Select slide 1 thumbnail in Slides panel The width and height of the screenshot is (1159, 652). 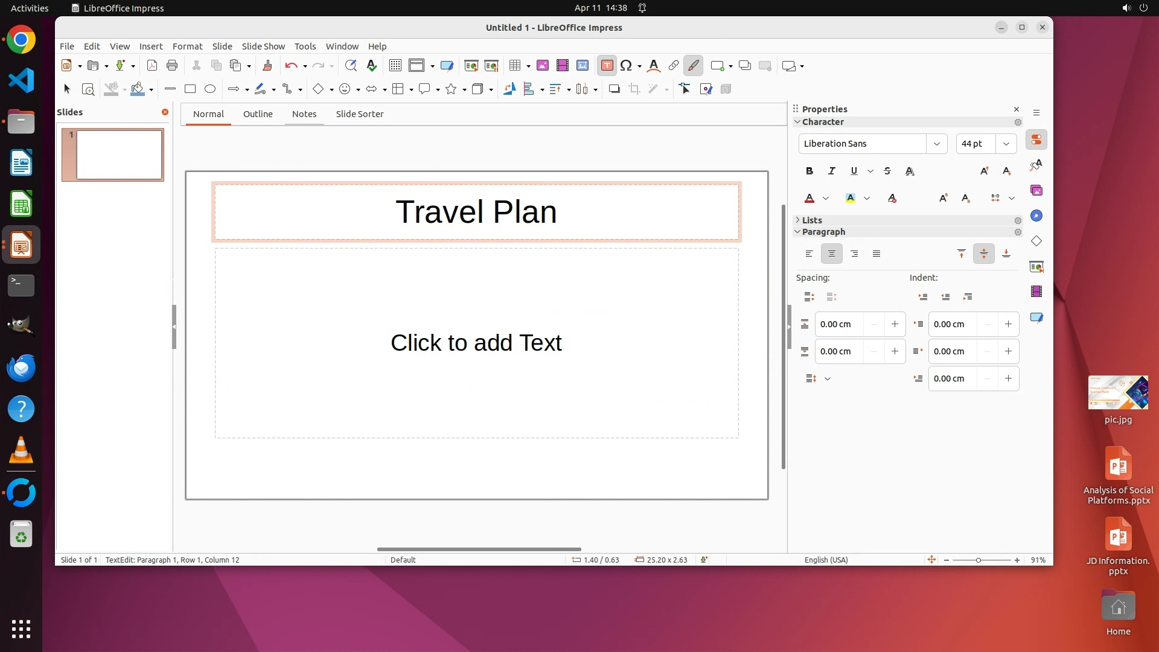click(x=119, y=155)
